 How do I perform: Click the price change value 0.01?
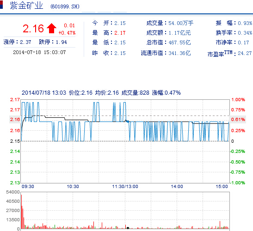coord(69,25)
